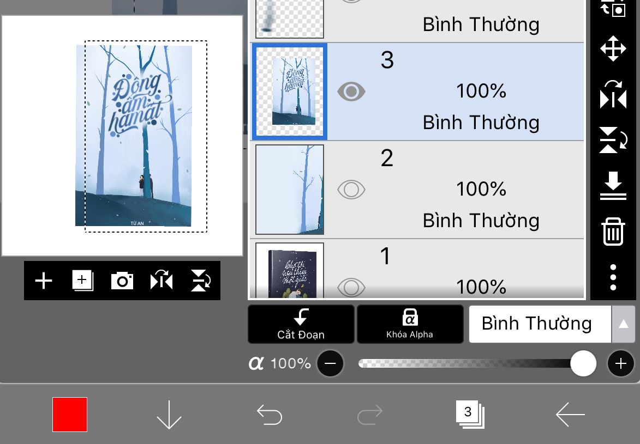This screenshot has width=640, height=444.
Task: Open three-dot more options menu
Action: (x=613, y=277)
